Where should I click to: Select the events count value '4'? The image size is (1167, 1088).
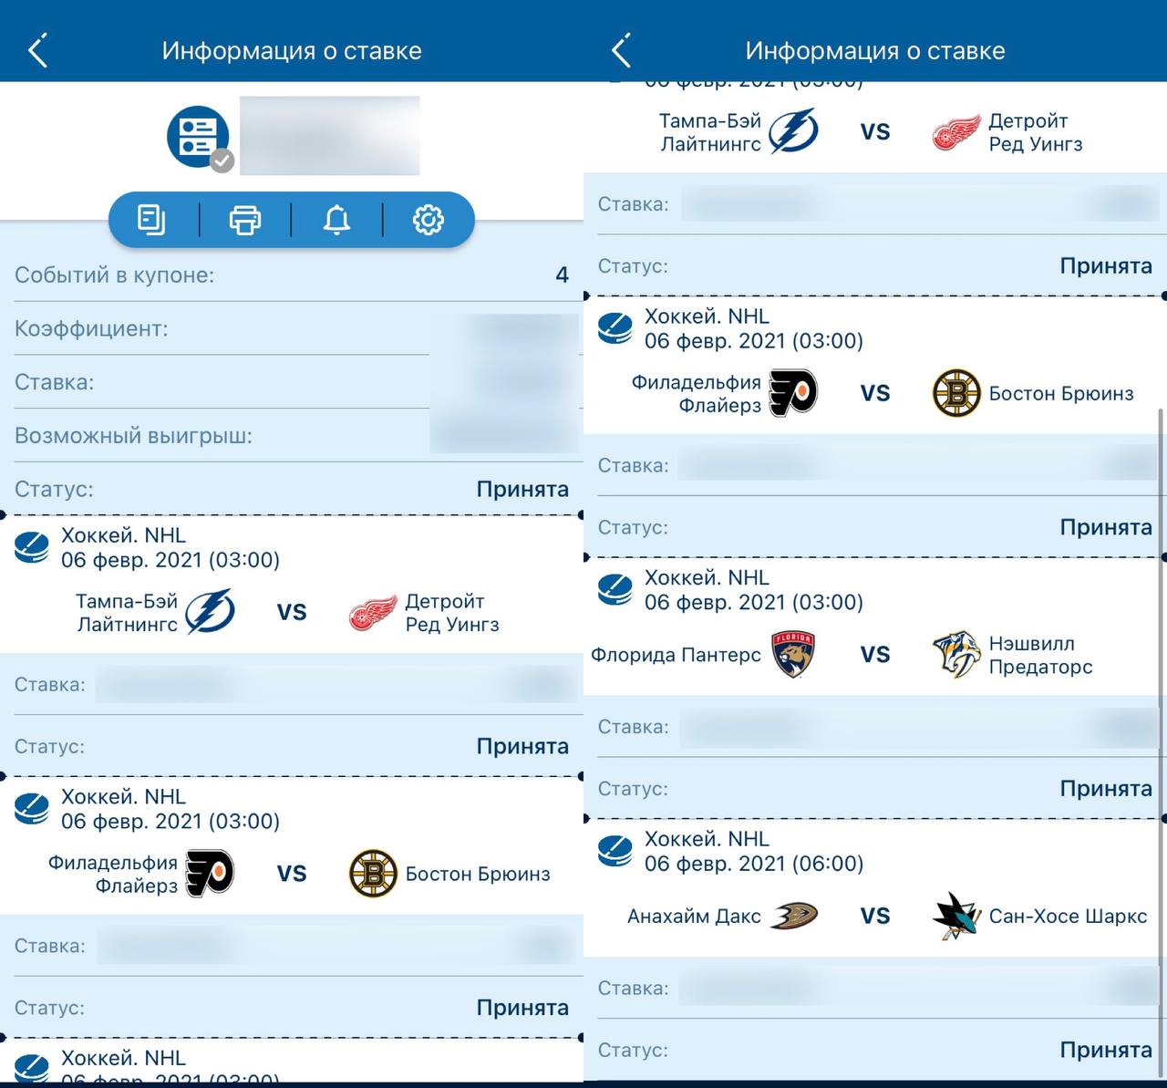562,275
